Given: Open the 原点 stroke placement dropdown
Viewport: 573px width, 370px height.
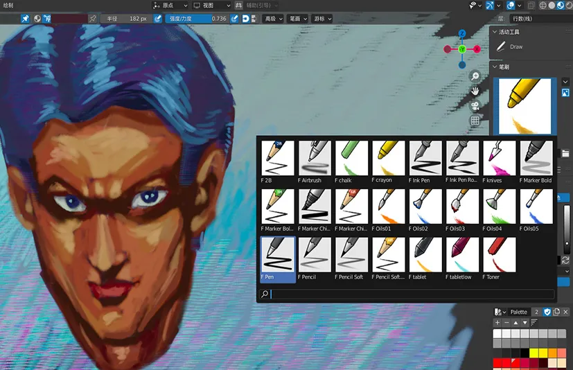Looking at the screenshot, I should point(170,5).
